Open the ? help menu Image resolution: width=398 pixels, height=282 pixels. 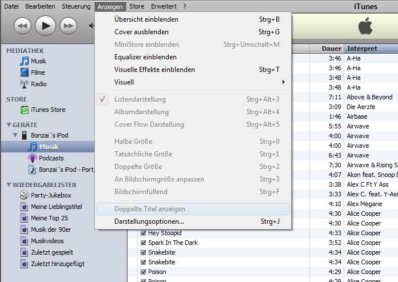[x=185, y=6]
